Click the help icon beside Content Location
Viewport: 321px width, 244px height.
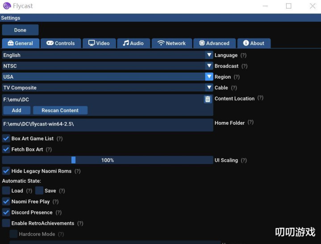point(260,98)
